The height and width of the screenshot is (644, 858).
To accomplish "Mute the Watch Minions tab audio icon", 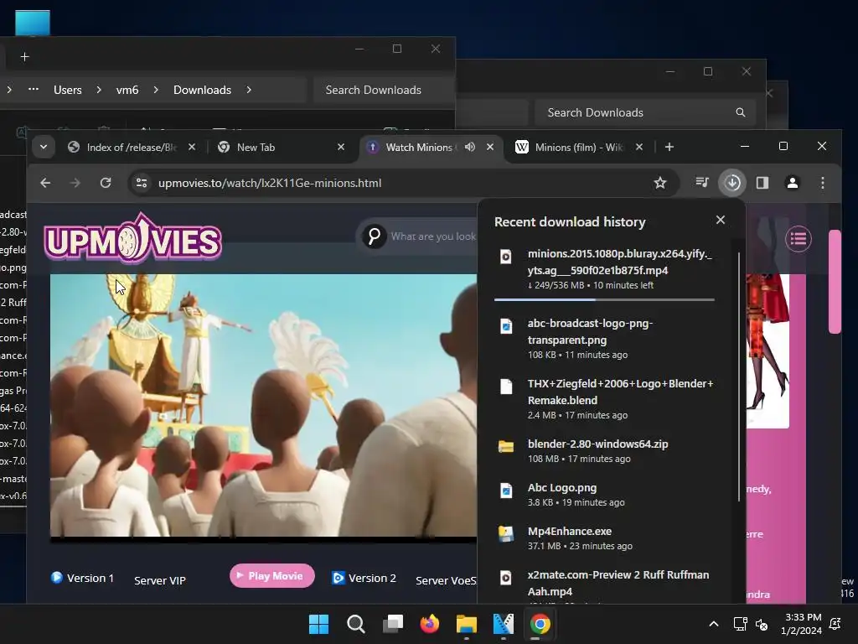I will pyautogui.click(x=470, y=147).
